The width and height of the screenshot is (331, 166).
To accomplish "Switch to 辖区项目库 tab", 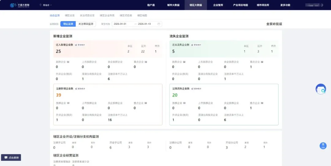I will (x=126, y=15).
